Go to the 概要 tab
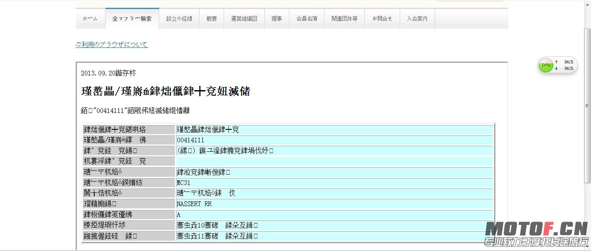The width and height of the screenshot is (591, 251). click(212, 19)
